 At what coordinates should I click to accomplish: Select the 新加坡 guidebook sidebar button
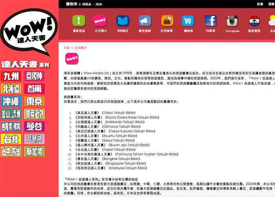(x=34, y=152)
